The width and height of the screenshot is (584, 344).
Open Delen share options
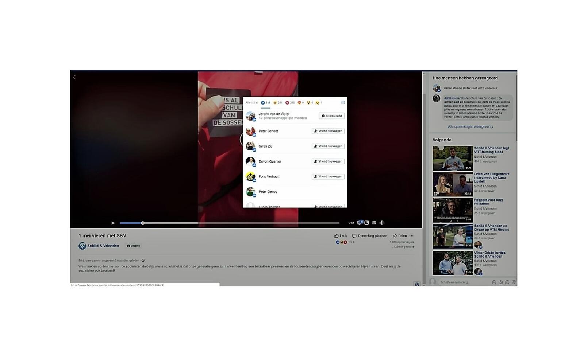[400, 236]
